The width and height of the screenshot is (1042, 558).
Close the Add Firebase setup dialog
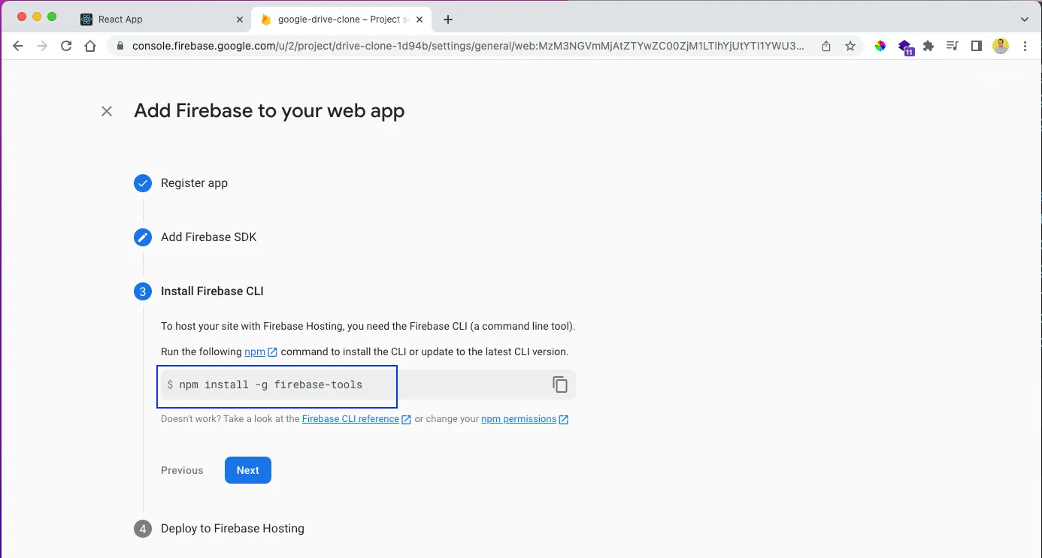(107, 111)
